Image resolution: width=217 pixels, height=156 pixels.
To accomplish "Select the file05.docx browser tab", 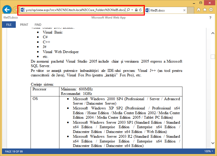I will (x=166, y=10).
